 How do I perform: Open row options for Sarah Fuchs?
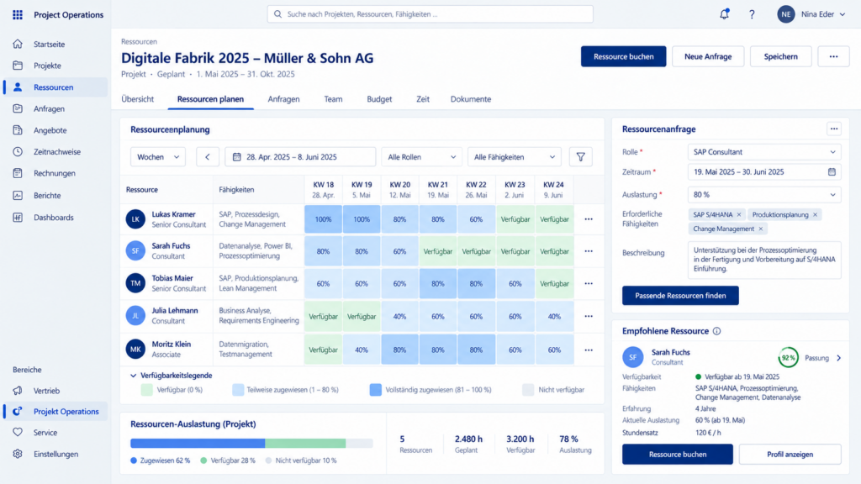pyautogui.click(x=589, y=251)
